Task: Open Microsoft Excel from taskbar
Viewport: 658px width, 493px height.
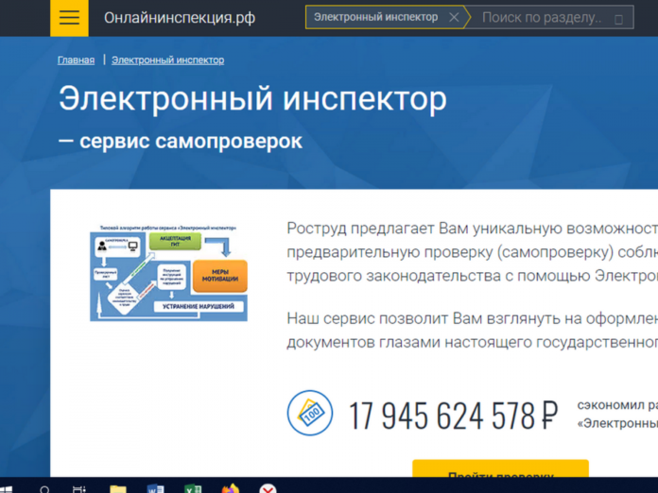Action: pos(193,487)
